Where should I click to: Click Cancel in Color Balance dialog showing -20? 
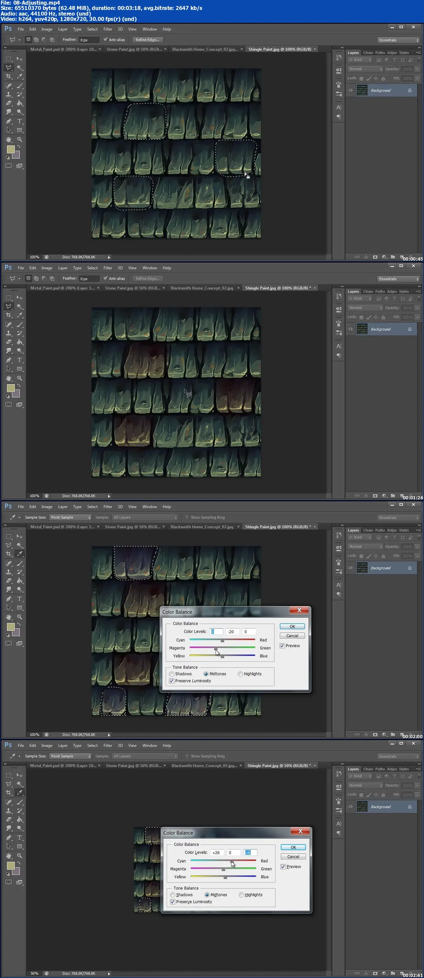pyautogui.click(x=292, y=636)
